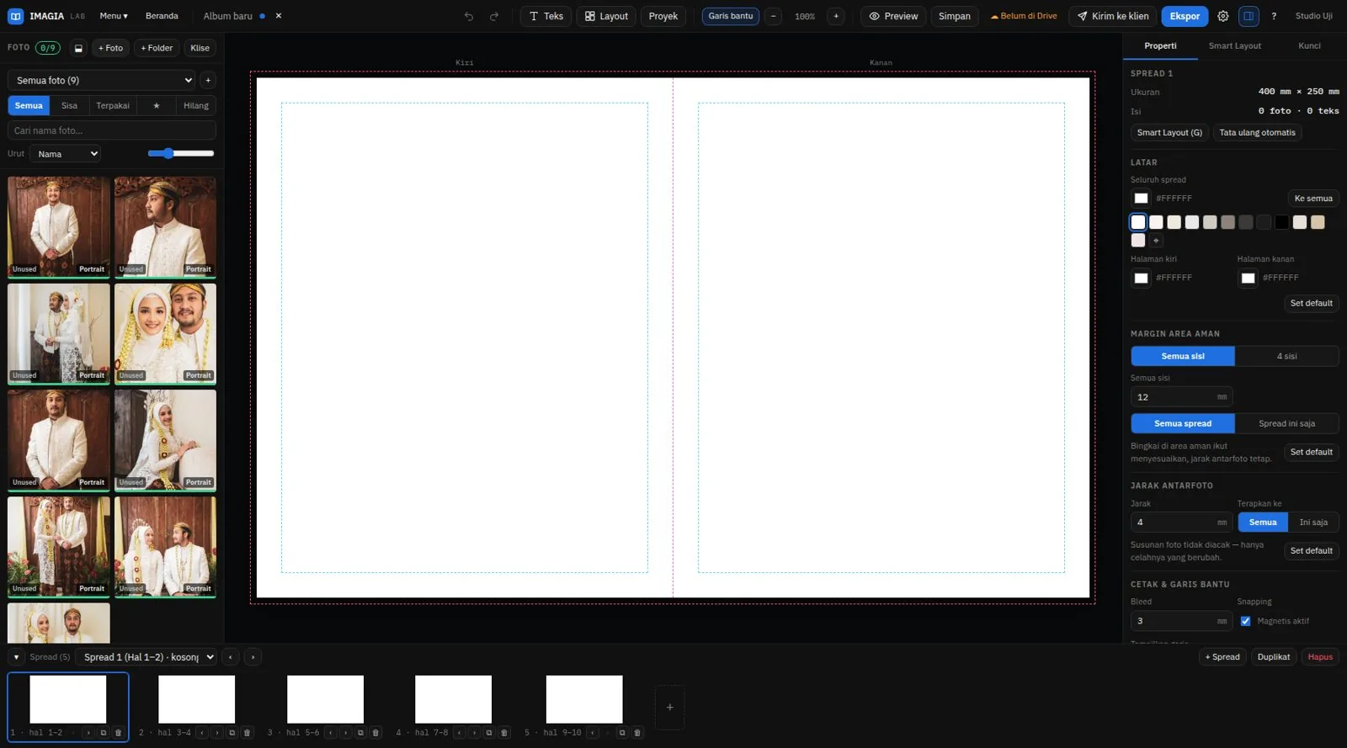The width and height of the screenshot is (1347, 748).
Task: Toggle Garis bantu guides
Action: (731, 16)
